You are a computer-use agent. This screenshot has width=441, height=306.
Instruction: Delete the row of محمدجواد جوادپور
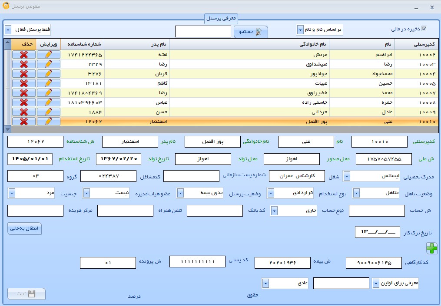pos(24,74)
